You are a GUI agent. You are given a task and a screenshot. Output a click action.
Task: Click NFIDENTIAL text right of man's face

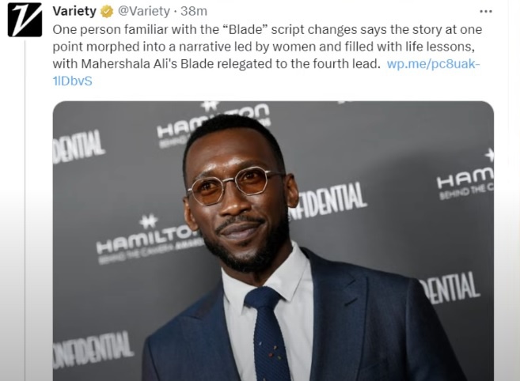[328, 201]
